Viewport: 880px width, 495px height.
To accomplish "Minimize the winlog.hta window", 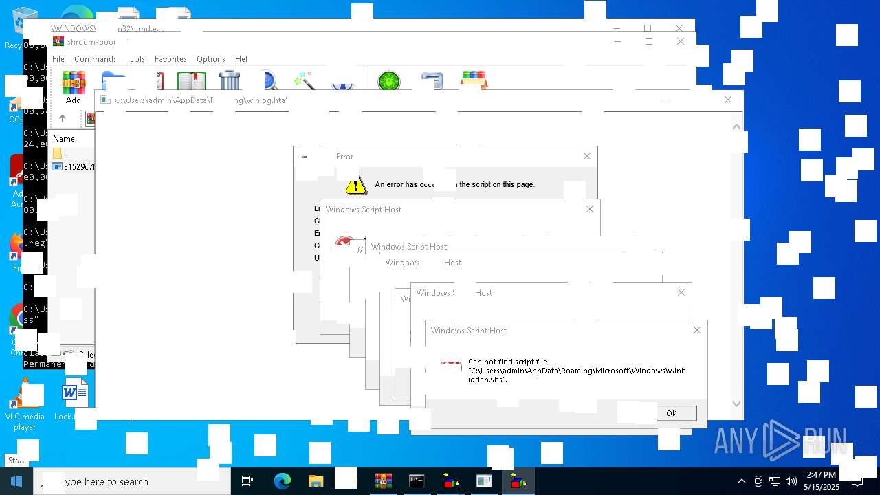I will pos(665,100).
